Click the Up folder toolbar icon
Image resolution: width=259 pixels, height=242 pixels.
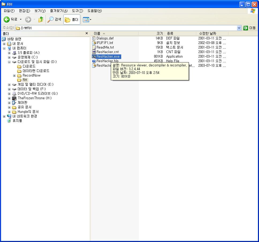tap(41, 19)
